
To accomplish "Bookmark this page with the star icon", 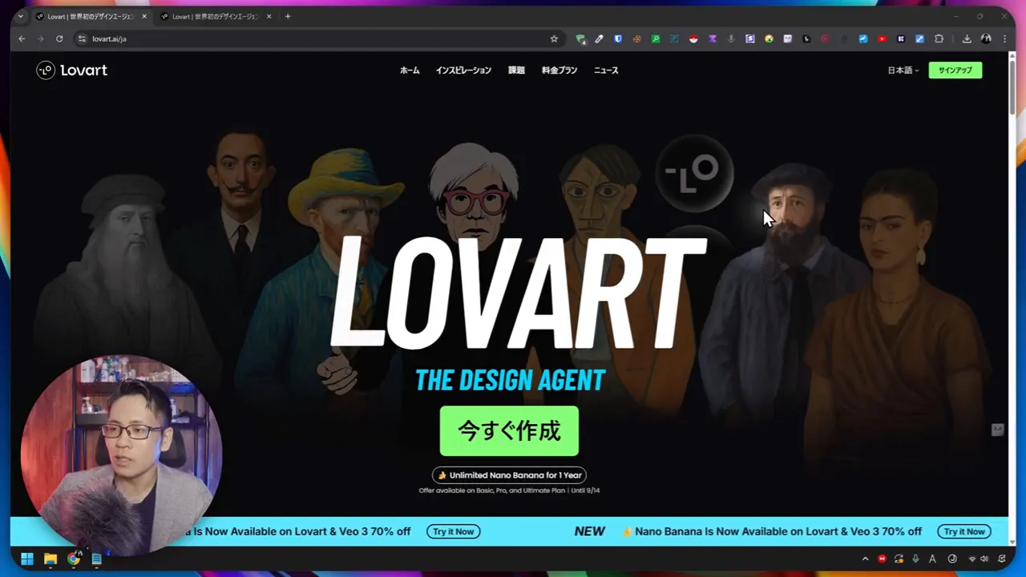I will (554, 38).
